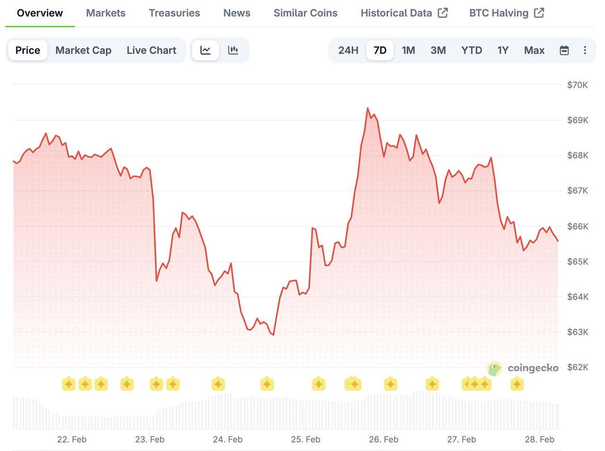Click the star event marker near 28. Feb

click(517, 384)
